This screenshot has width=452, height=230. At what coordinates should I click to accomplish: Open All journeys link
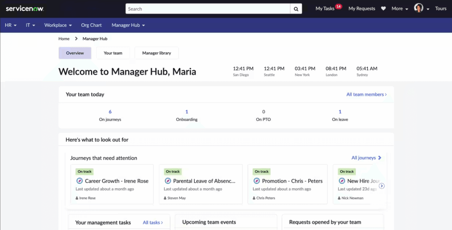coord(366,158)
